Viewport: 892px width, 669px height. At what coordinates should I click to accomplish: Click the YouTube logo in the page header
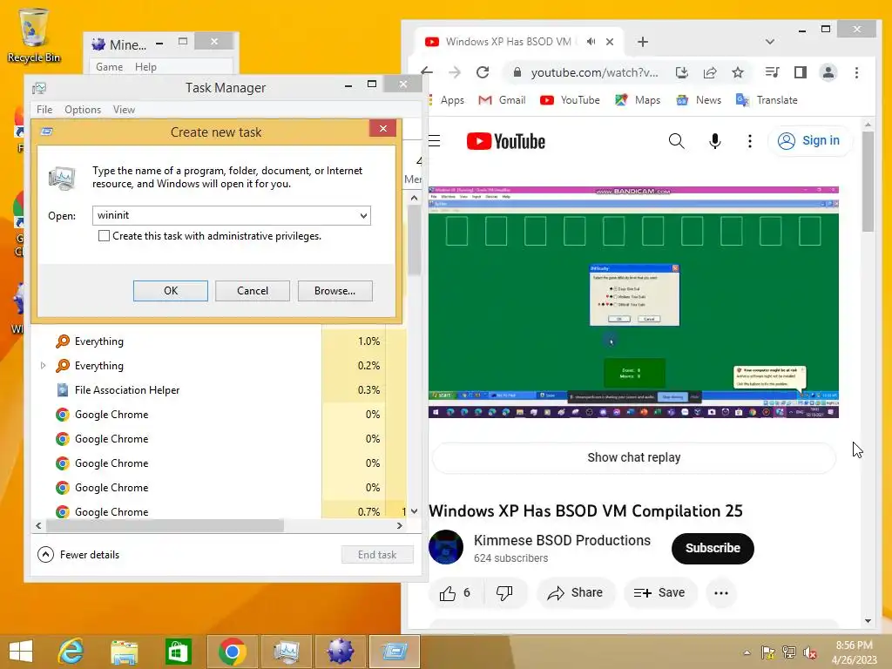[x=505, y=141]
